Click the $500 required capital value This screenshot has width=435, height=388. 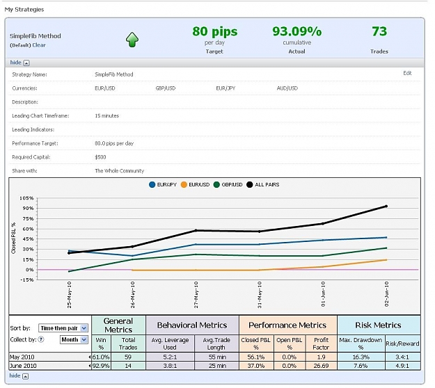pos(100,157)
